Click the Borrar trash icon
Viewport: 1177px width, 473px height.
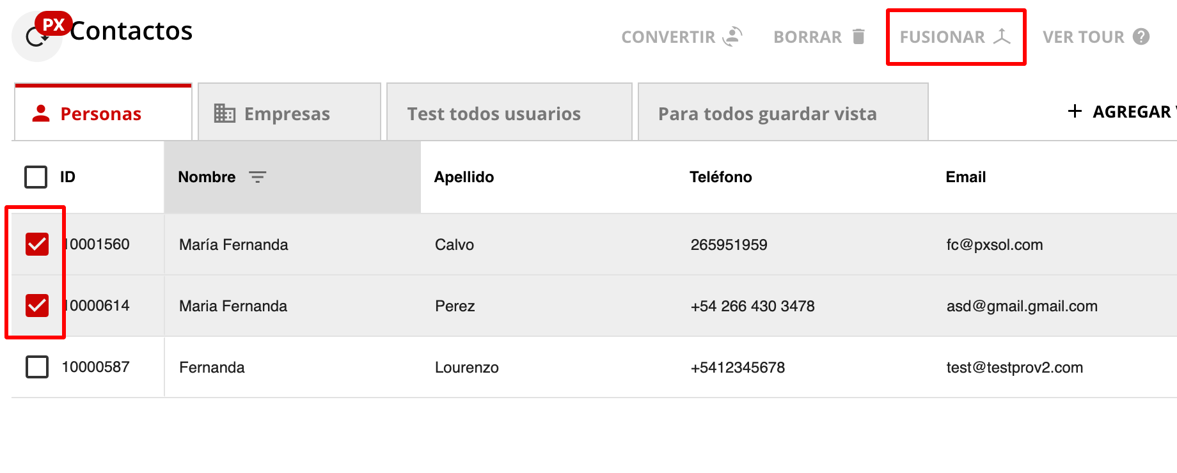click(858, 36)
